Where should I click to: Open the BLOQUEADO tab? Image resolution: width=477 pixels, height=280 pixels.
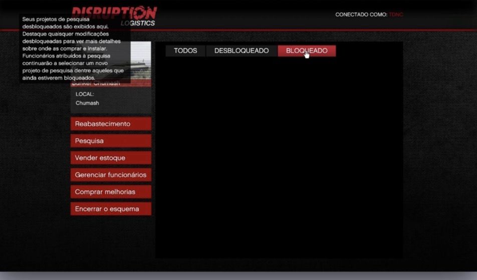pyautogui.click(x=307, y=51)
